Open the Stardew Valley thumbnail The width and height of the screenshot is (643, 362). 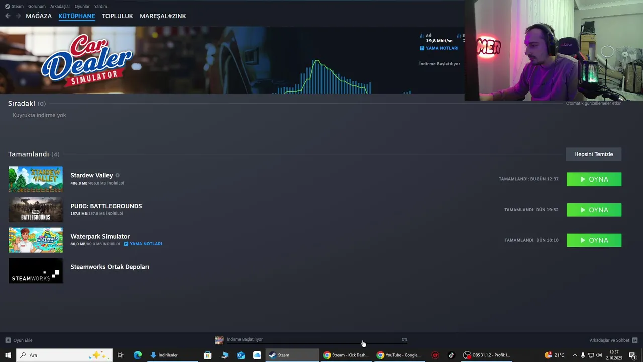coord(36,179)
